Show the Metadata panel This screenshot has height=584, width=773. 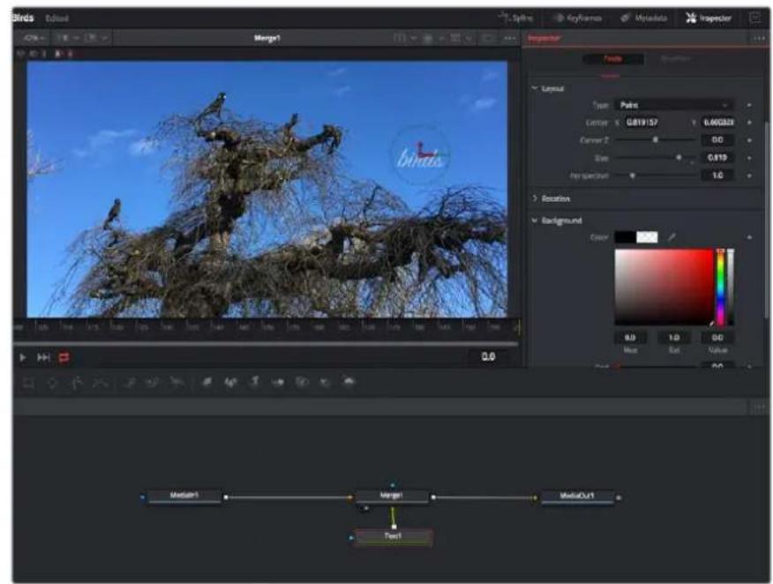pyautogui.click(x=644, y=19)
